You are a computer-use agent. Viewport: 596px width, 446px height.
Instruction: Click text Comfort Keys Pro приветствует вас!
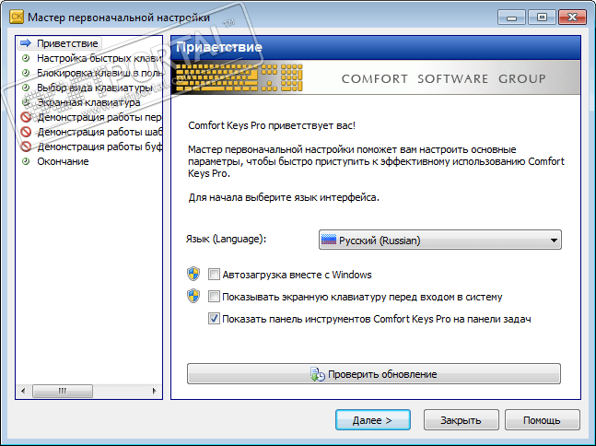pyautogui.click(x=272, y=125)
